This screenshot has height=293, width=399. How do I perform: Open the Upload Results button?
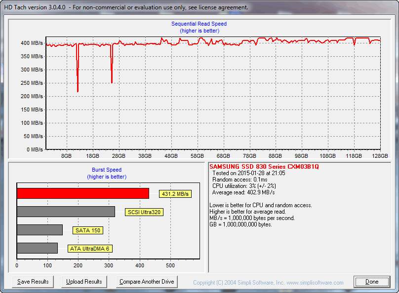tap(84, 282)
